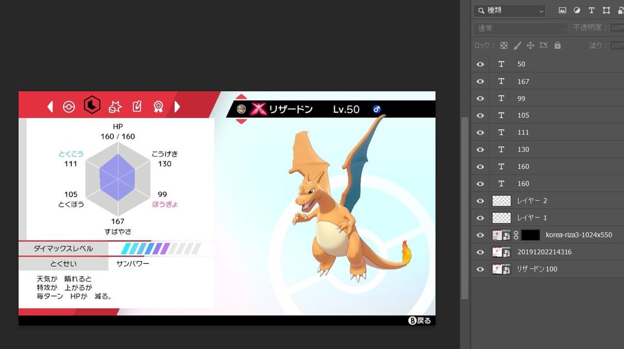Screen dimensions: 624x349
Task: Select the レイヤー 1 thumbnail
Action: click(x=501, y=217)
